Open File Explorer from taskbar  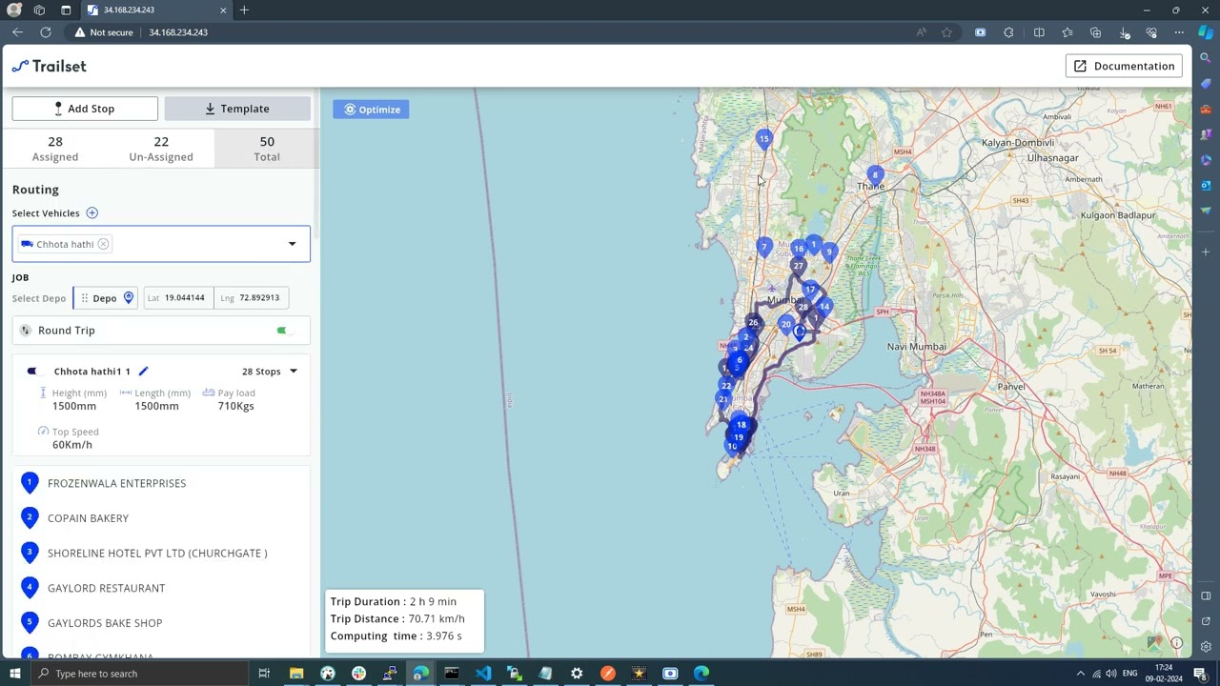tap(296, 674)
